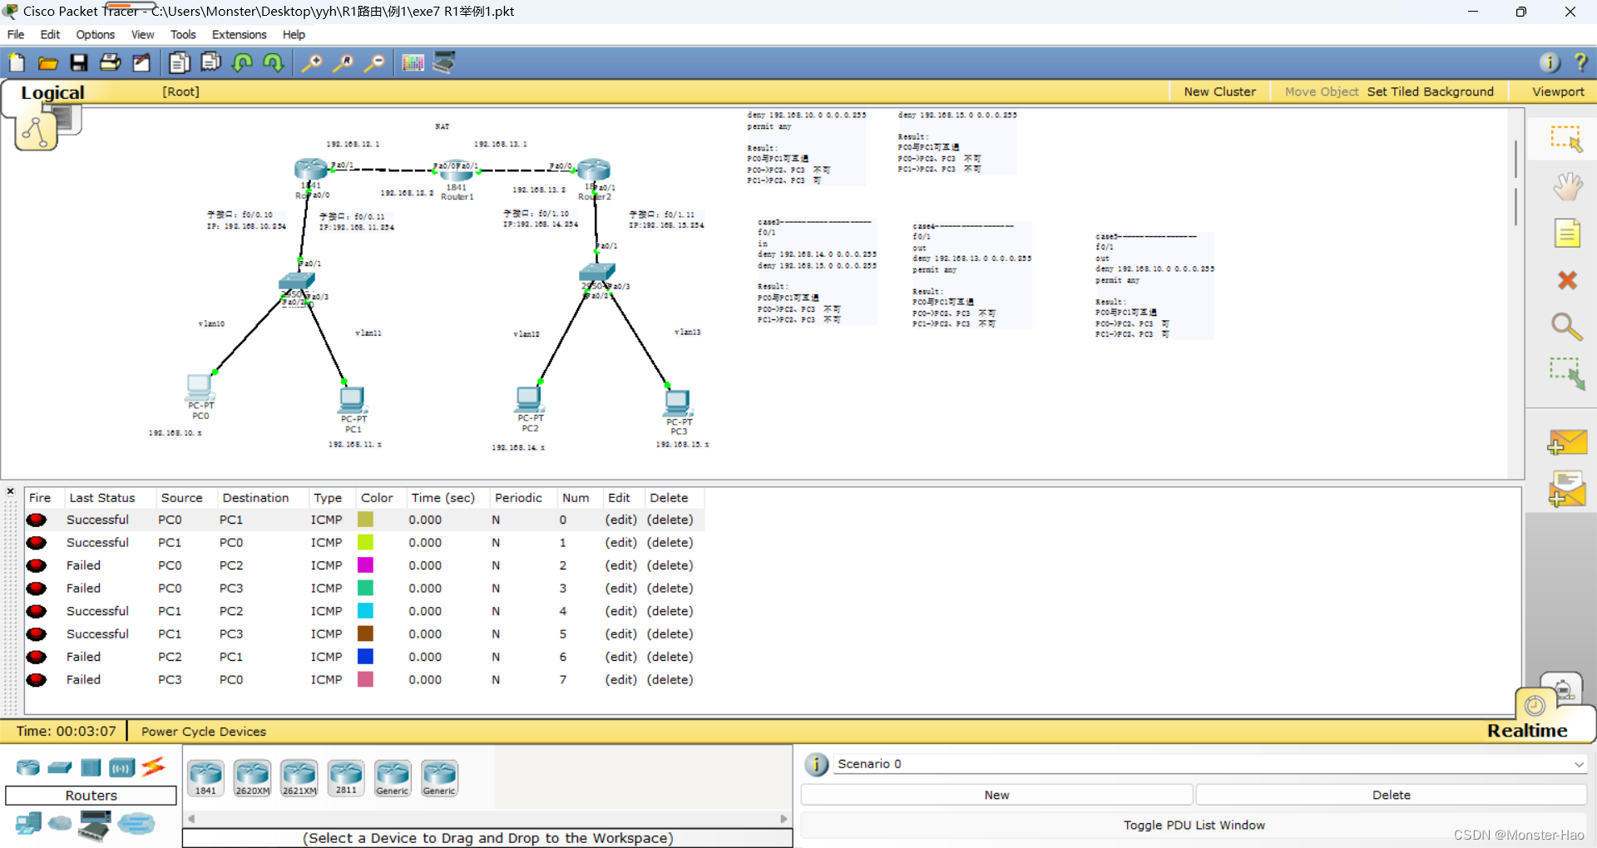Click magenta color swatch for PC0→PC2
The width and height of the screenshot is (1597, 848).
[x=365, y=565]
